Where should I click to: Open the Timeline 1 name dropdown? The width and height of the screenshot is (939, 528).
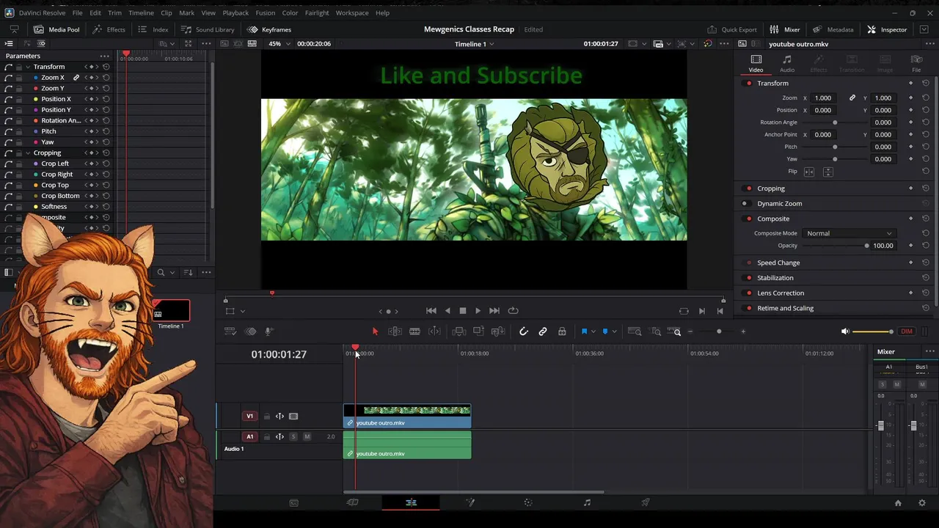pyautogui.click(x=474, y=44)
